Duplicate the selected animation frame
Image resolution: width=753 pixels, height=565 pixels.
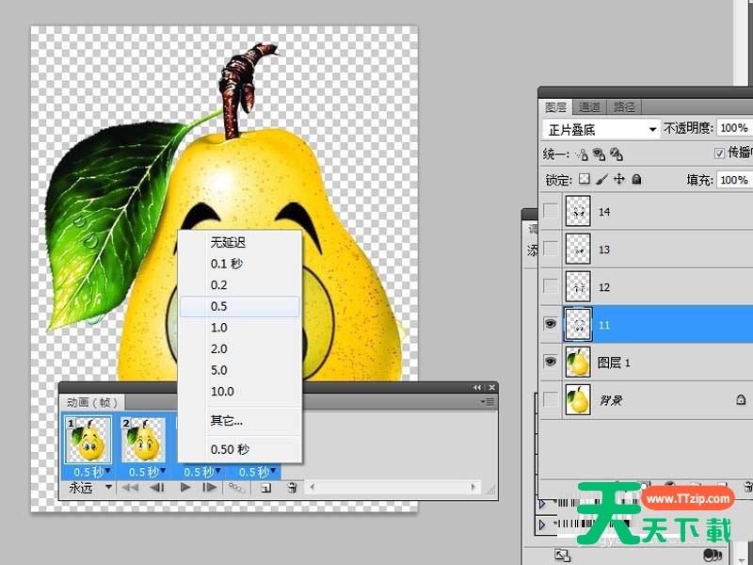coord(265,488)
